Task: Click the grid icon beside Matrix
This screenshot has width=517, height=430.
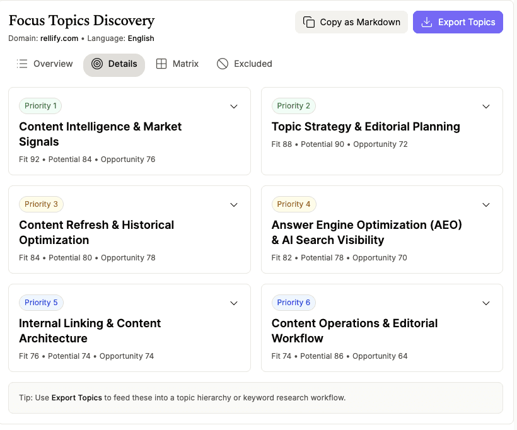Action: click(x=161, y=64)
